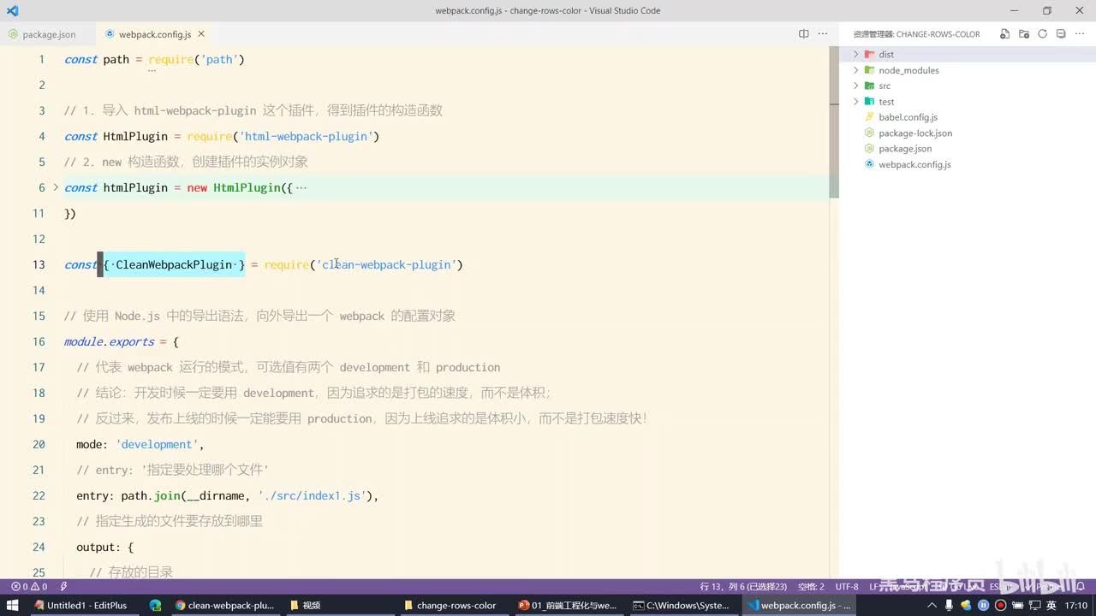1096x616 pixels.
Task: Click the line 13 column 6 position indicator
Action: [743, 586]
